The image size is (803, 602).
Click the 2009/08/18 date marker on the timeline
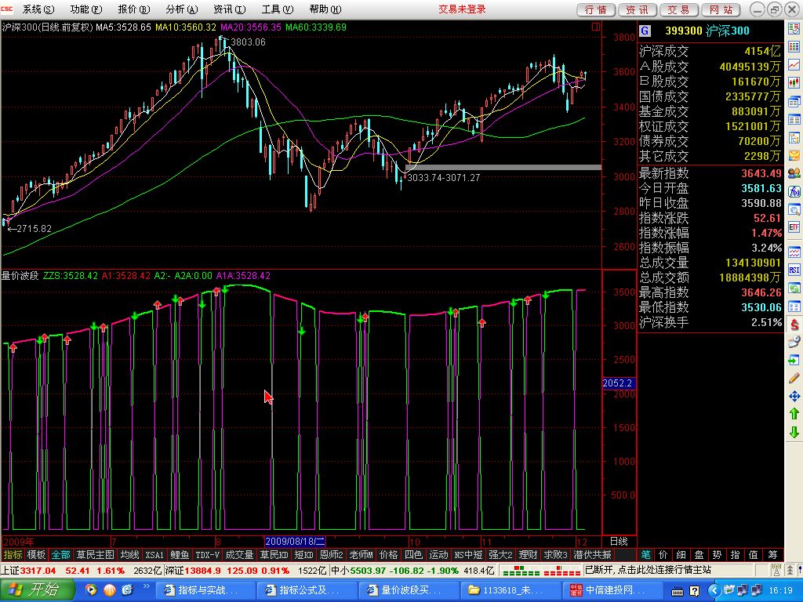point(295,542)
